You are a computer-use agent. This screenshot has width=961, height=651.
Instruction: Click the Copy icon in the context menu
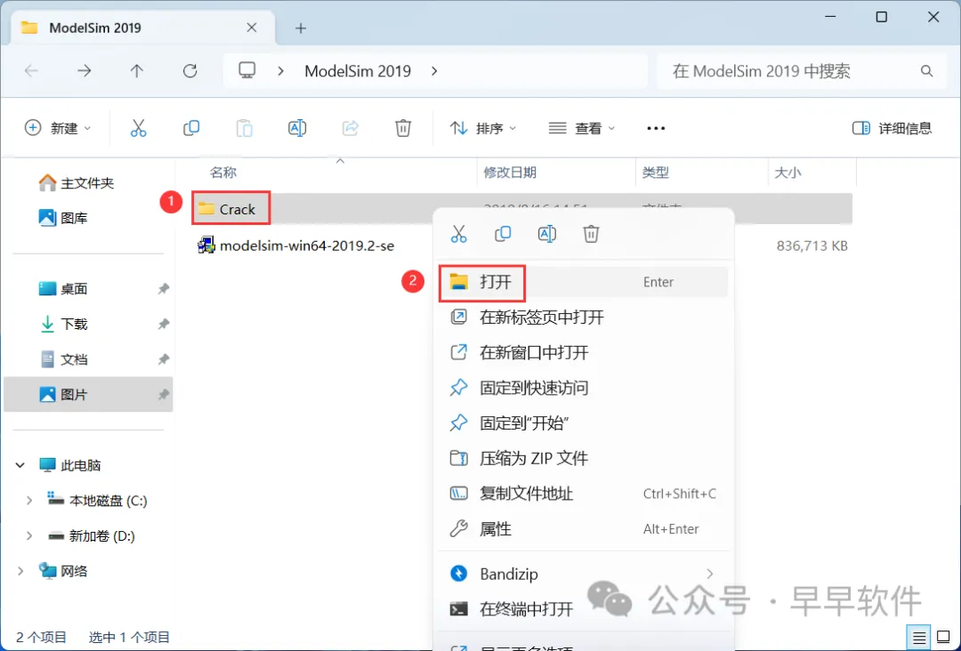tap(503, 233)
